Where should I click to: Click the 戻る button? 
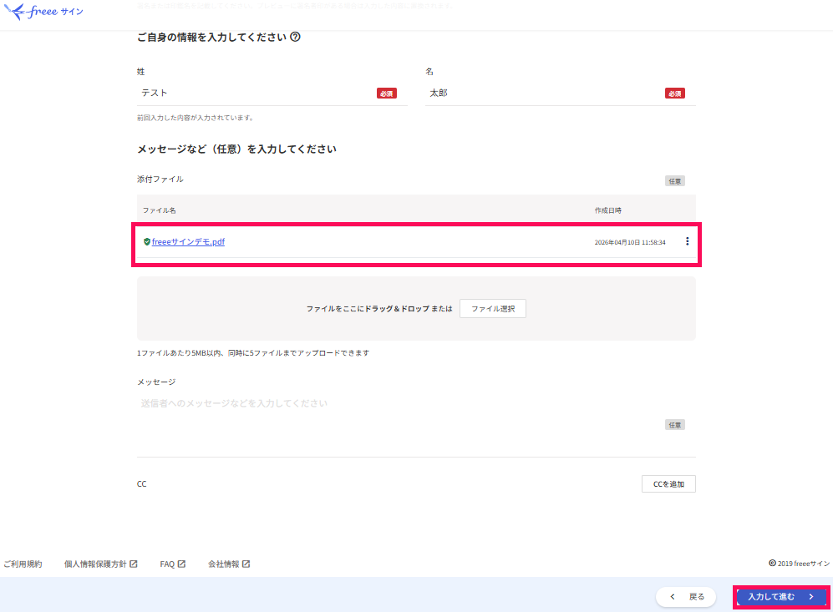coord(686,597)
